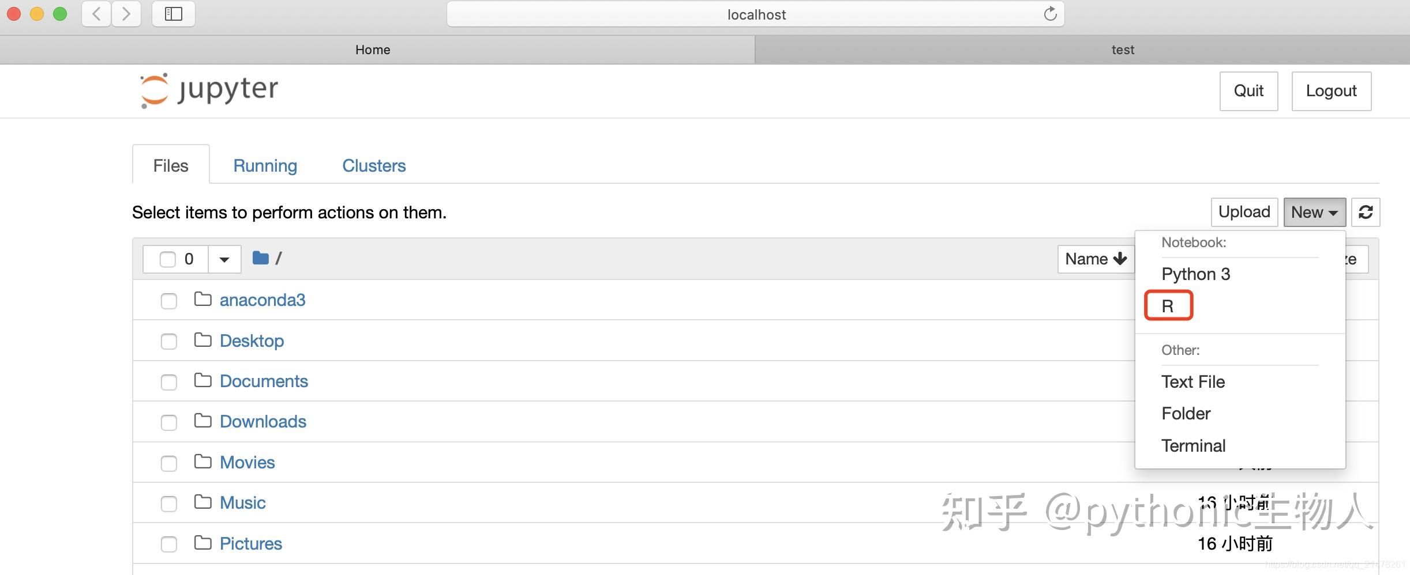Click the blue breadcrumb folder icon
The height and width of the screenshot is (575, 1410).
(260, 258)
